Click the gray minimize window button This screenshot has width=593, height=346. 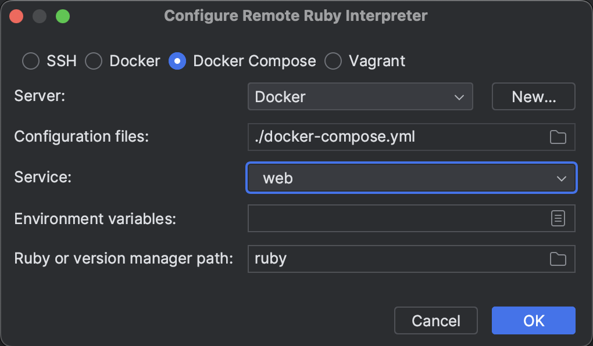[40, 16]
